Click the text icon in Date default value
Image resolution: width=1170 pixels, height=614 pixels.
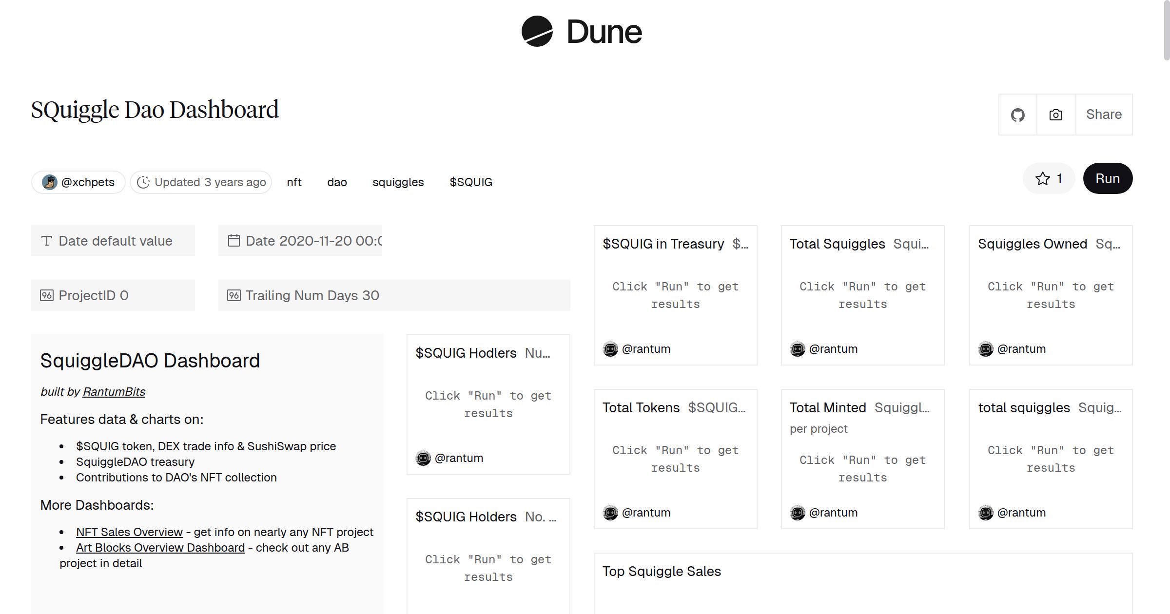coord(46,240)
